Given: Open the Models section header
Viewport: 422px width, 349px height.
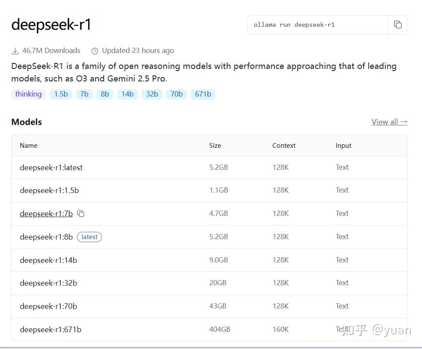Looking at the screenshot, I should [26, 122].
